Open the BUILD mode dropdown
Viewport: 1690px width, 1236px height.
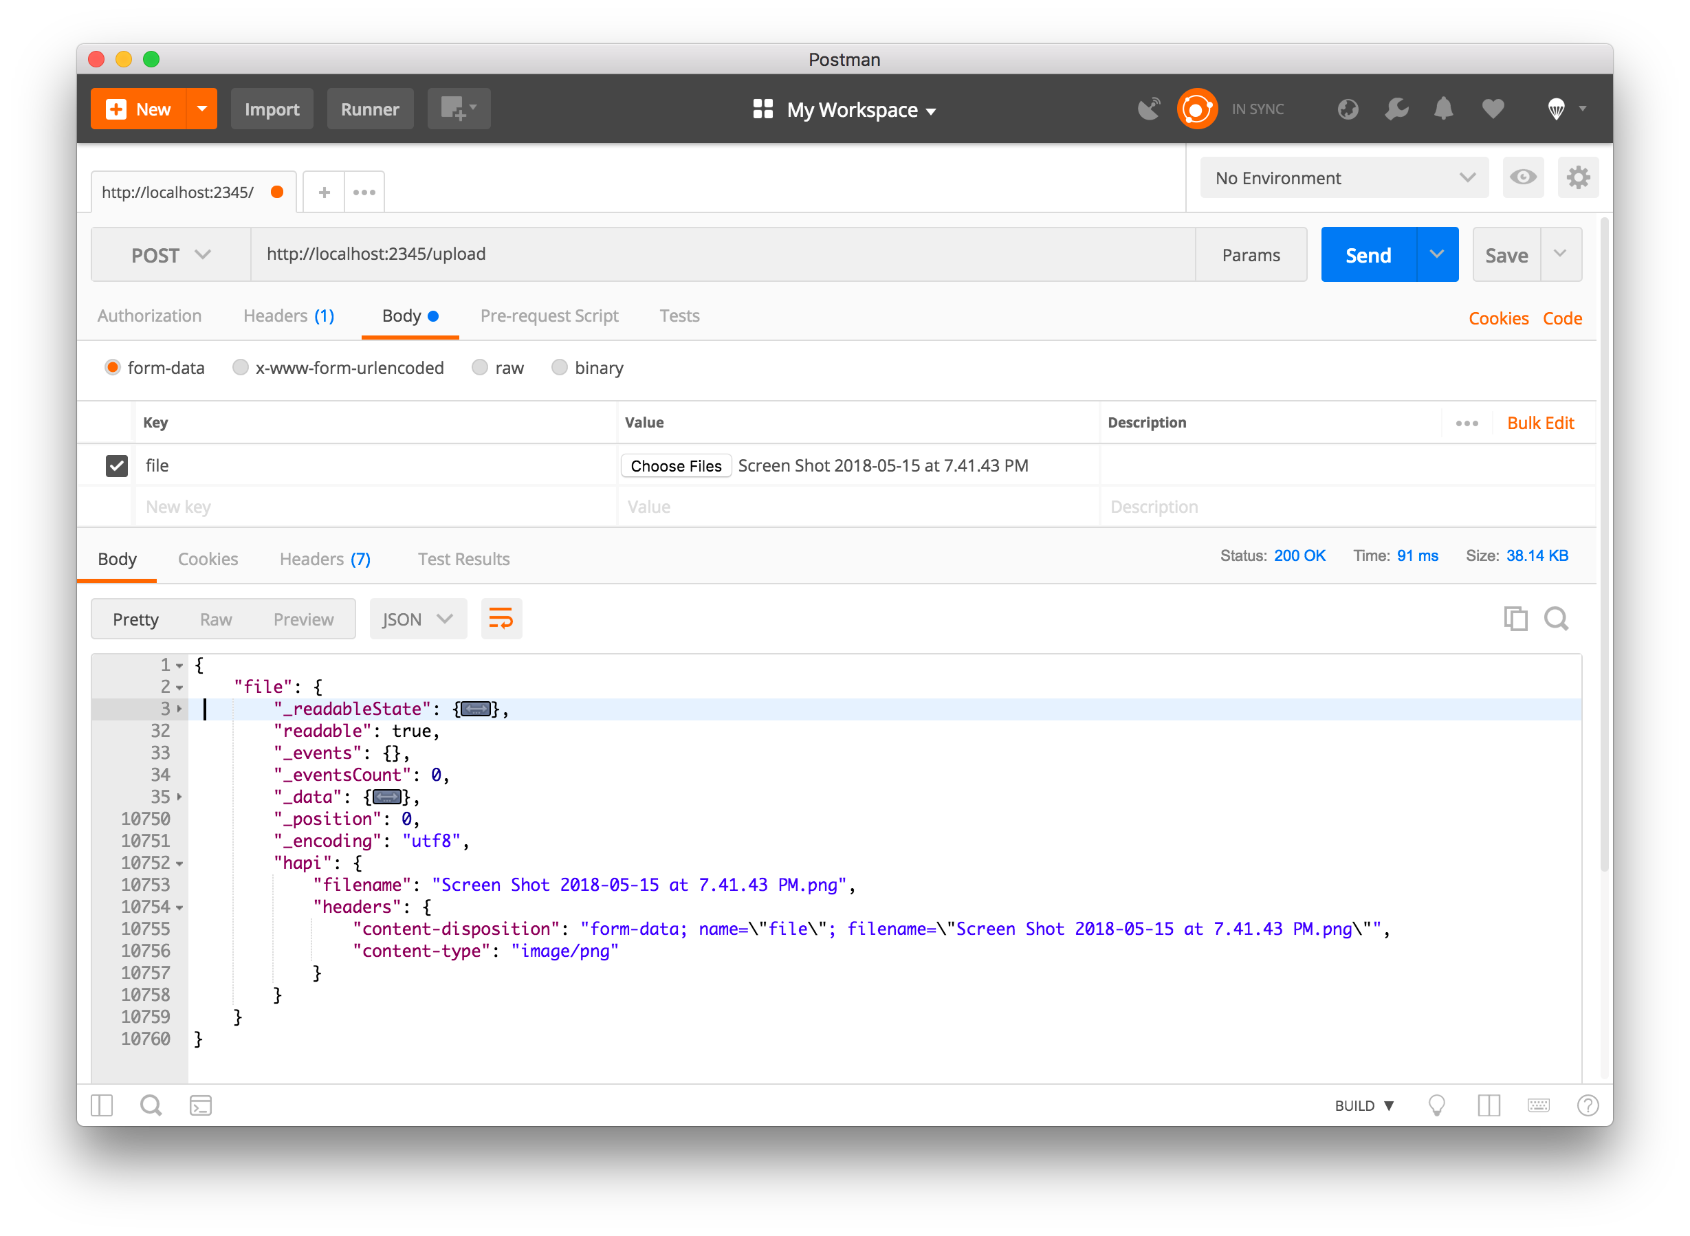(x=1365, y=1106)
